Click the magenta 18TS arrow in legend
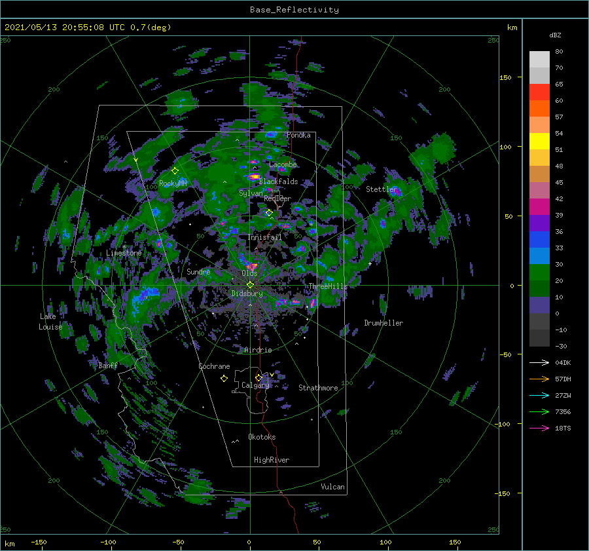Viewport: 589px width, 551px height. point(539,428)
